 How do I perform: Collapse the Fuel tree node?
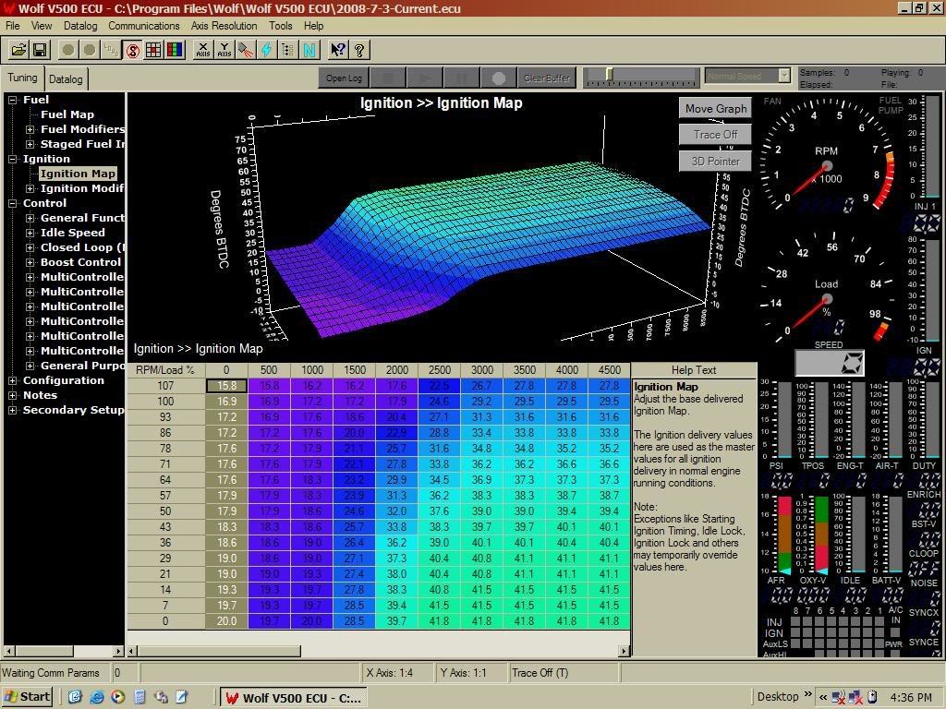click(13, 100)
